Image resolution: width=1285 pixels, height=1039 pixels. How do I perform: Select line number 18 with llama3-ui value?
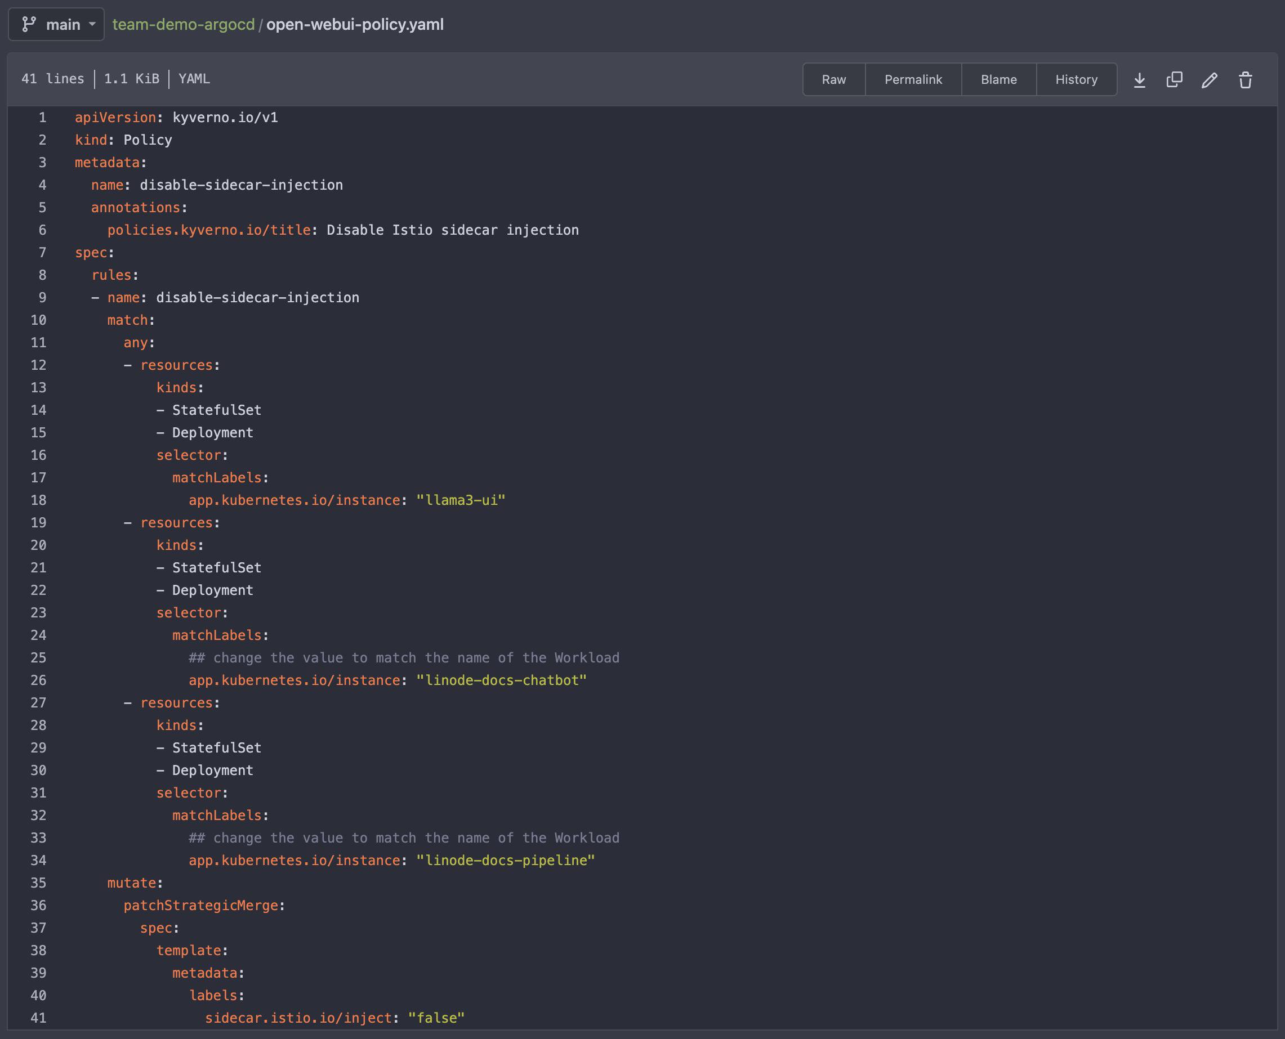[38, 500]
